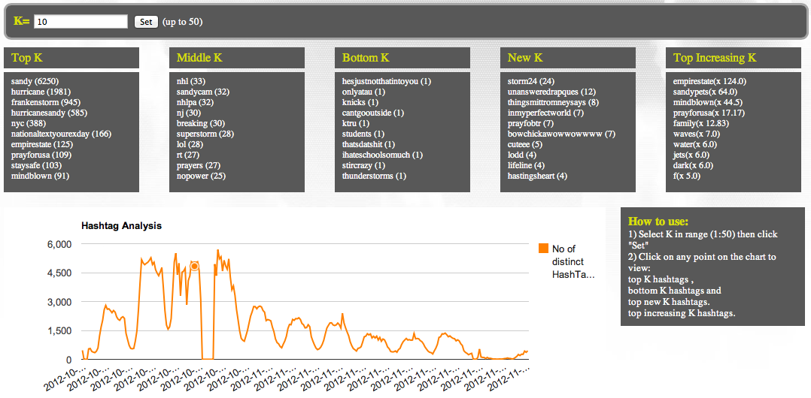Image resolution: width=811 pixels, height=398 pixels.
Task: Click the Set button
Action: click(146, 22)
